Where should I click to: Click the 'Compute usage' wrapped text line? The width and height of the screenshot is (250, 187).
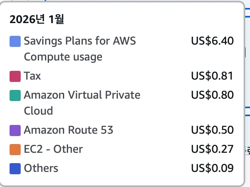point(63,57)
